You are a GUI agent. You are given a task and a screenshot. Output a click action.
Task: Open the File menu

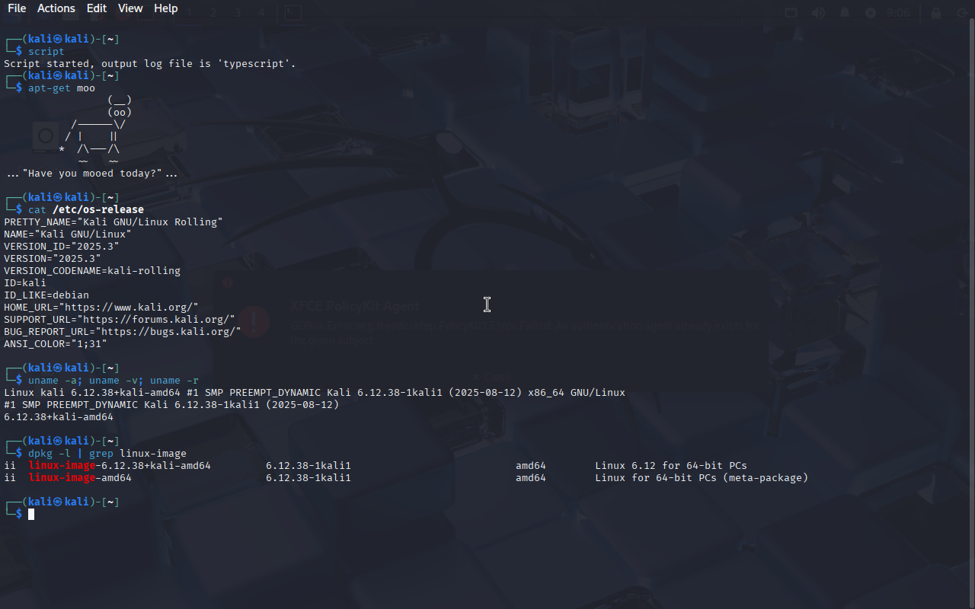17,8
